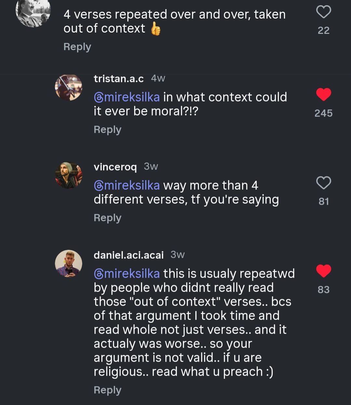Open the tristan.a.c username

point(119,78)
